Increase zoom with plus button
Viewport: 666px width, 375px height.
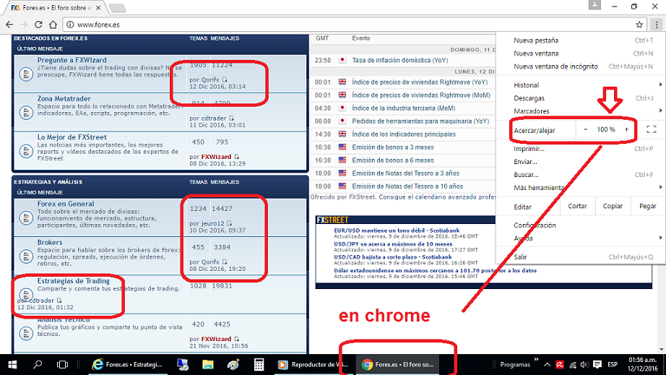(x=626, y=129)
